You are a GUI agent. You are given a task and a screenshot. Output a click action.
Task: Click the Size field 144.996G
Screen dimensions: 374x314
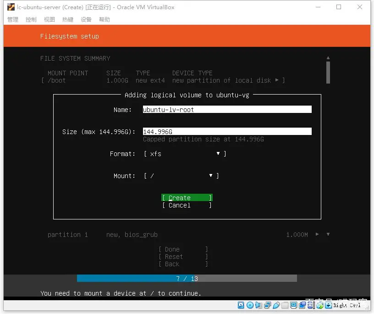[x=227, y=131]
